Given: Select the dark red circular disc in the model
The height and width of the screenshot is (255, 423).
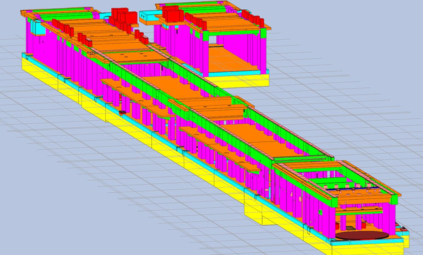Looking at the screenshot, I should click(362, 235).
